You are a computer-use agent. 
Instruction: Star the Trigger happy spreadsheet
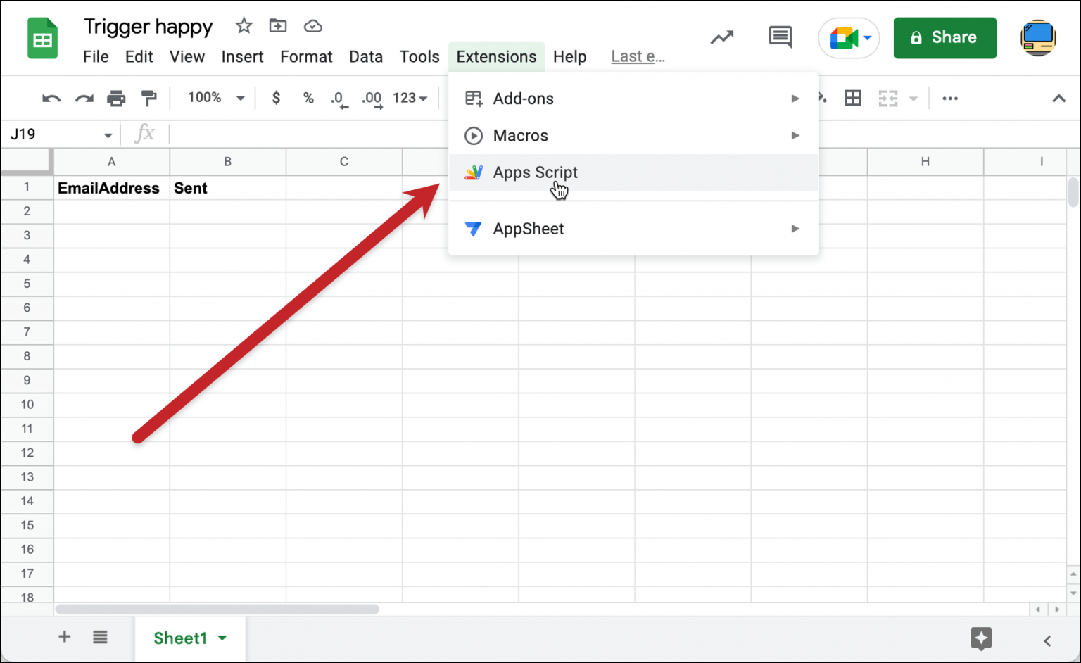[243, 25]
